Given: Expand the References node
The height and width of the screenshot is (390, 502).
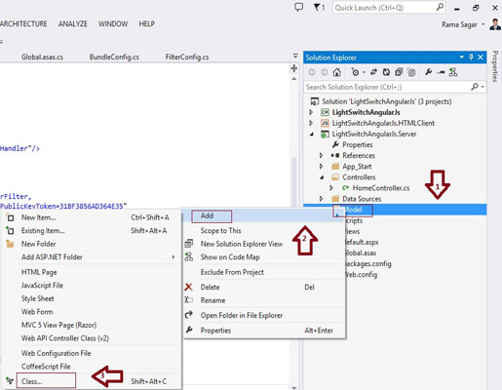Looking at the screenshot, I should tap(321, 155).
